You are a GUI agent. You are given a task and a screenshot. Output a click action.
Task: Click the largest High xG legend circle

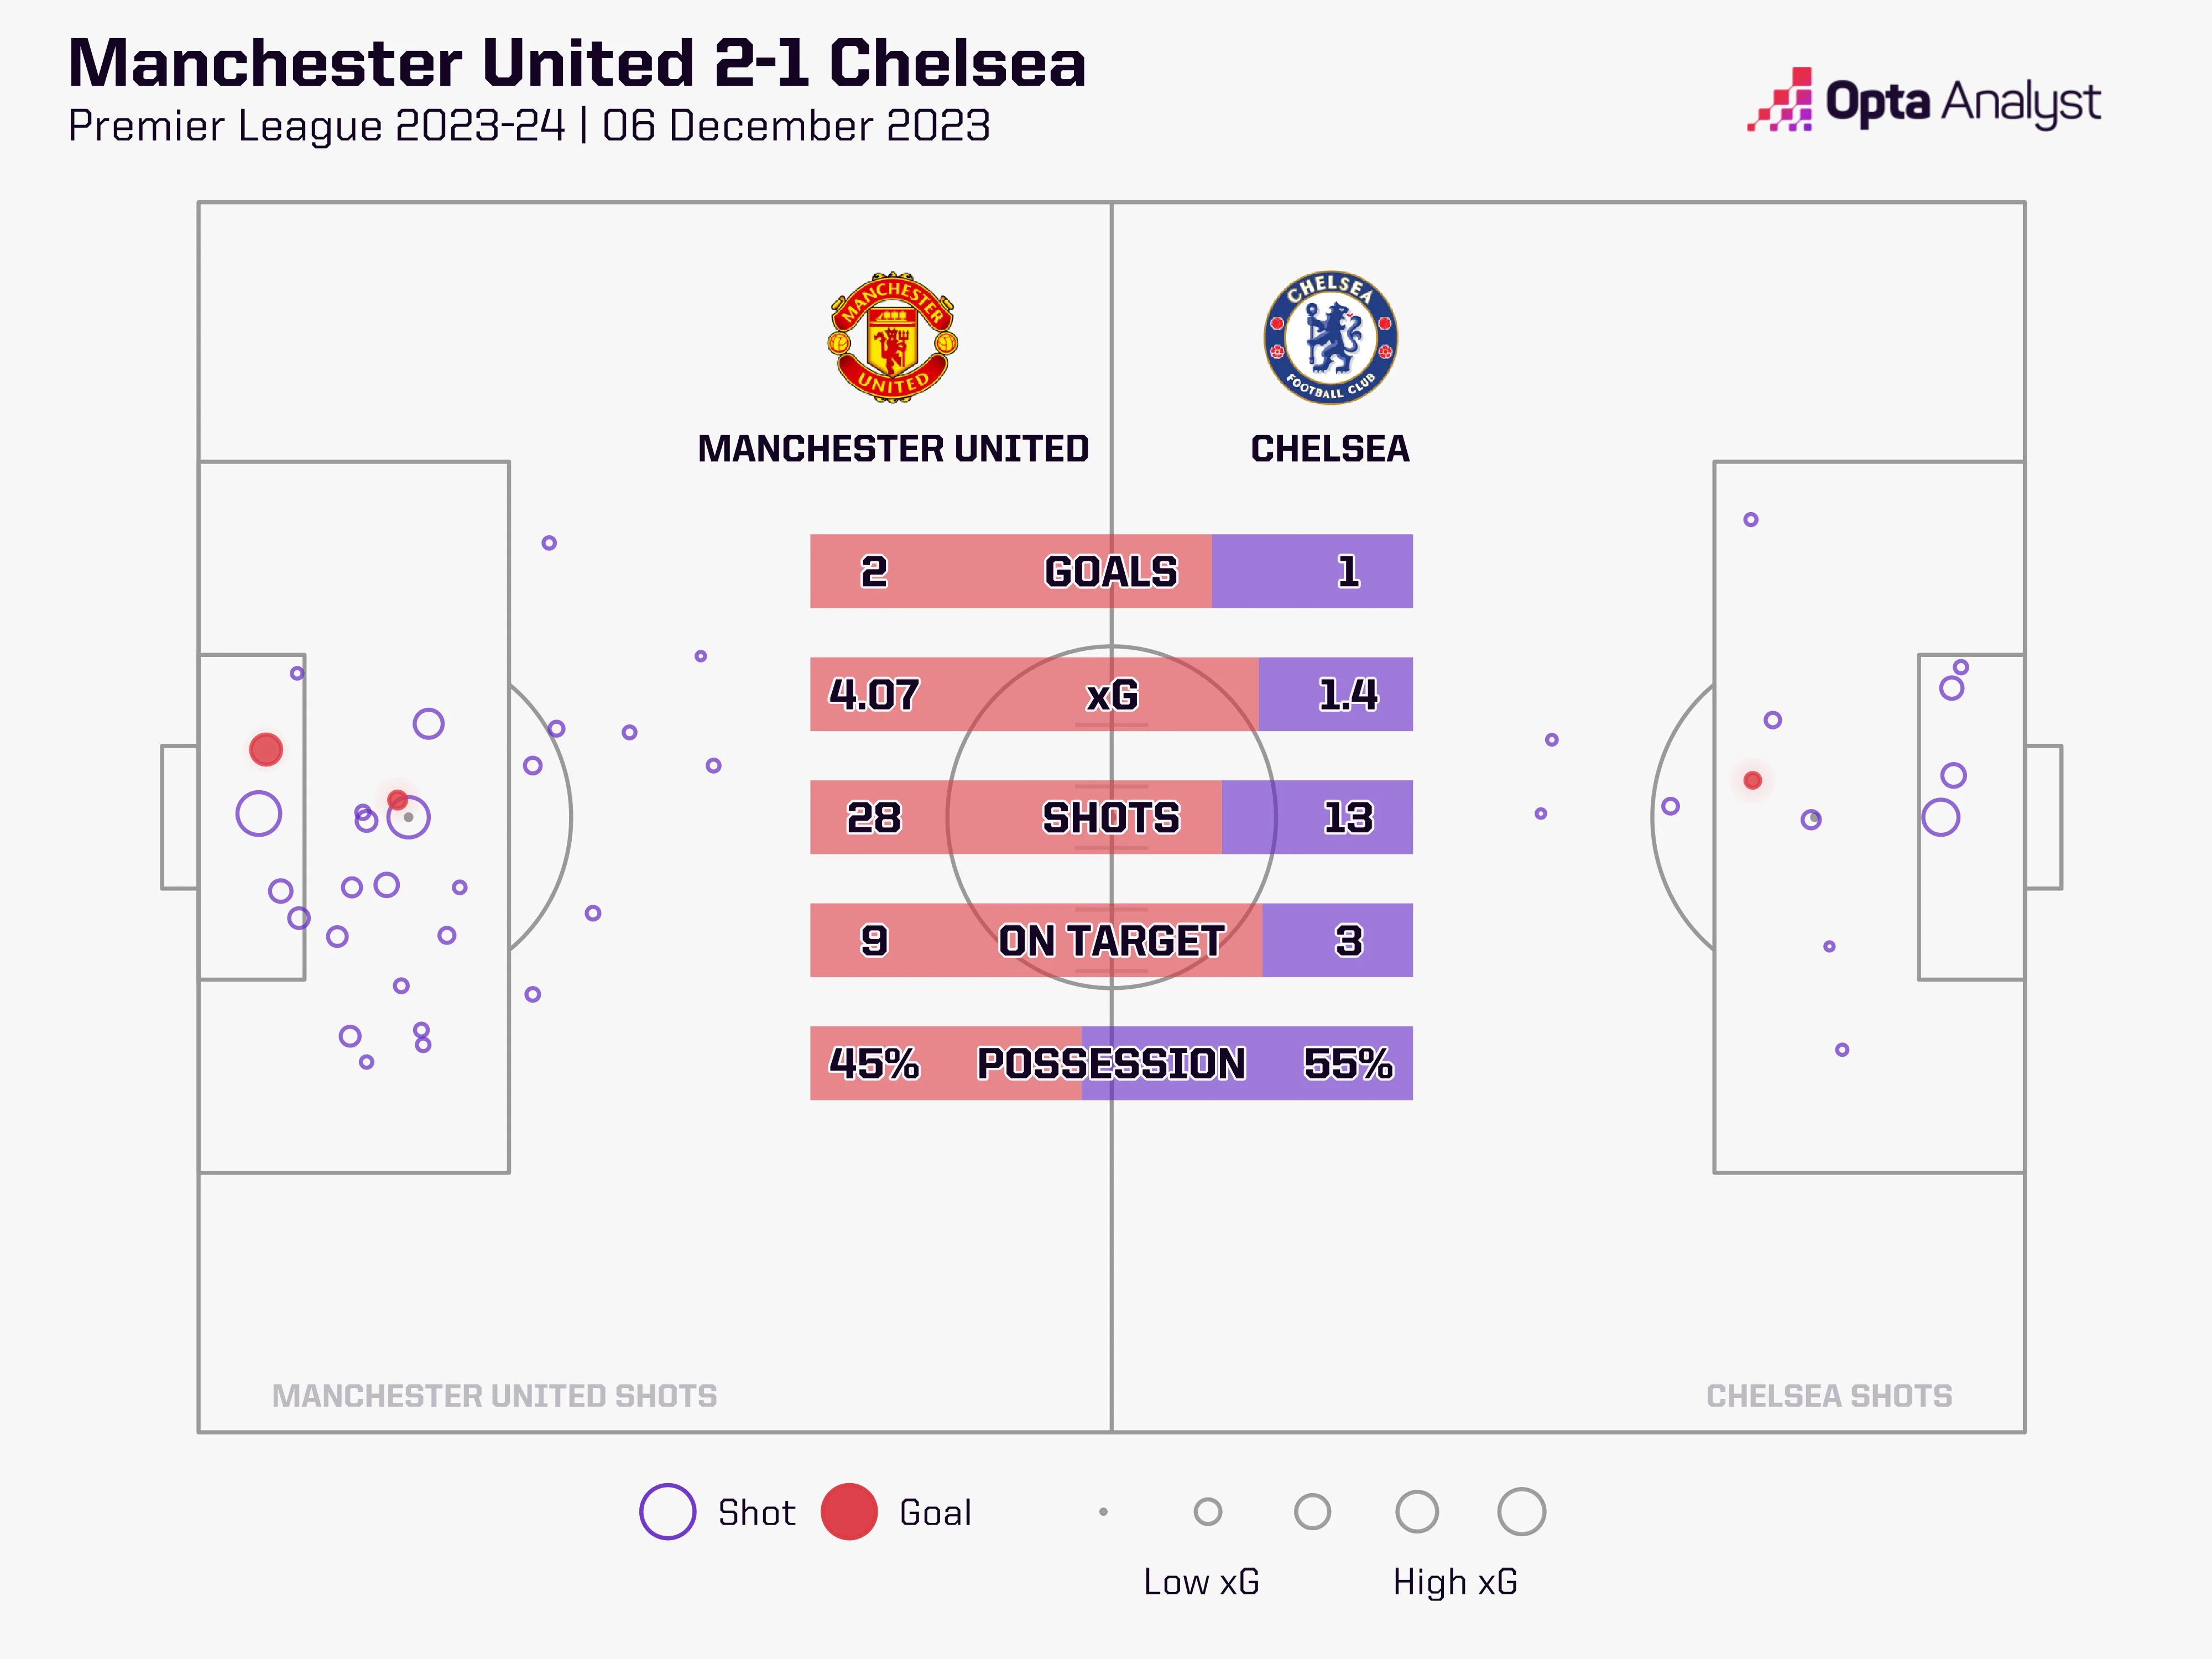click(1521, 1512)
